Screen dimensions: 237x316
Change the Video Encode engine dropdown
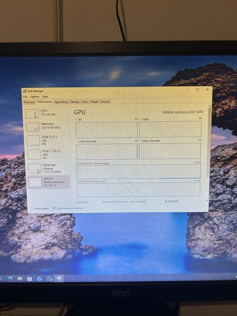(x=86, y=141)
